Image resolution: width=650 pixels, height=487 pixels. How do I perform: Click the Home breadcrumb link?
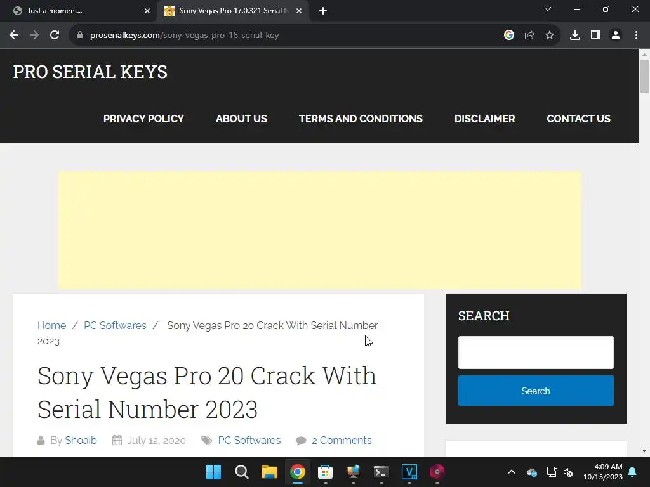pyautogui.click(x=52, y=325)
